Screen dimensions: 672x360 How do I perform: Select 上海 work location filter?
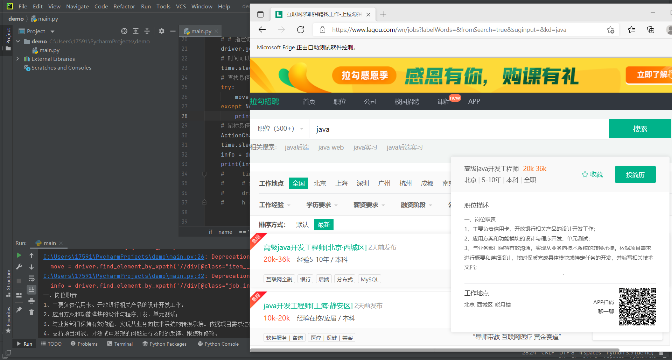(341, 183)
